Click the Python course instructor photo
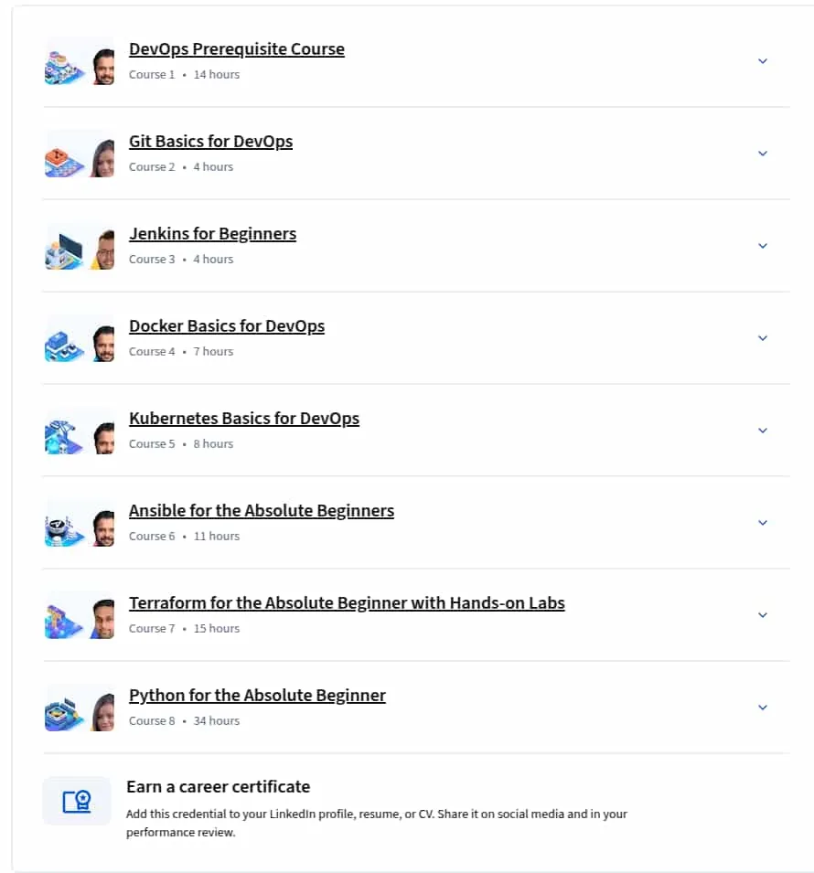This screenshot has height=873, width=814. pyautogui.click(x=103, y=711)
